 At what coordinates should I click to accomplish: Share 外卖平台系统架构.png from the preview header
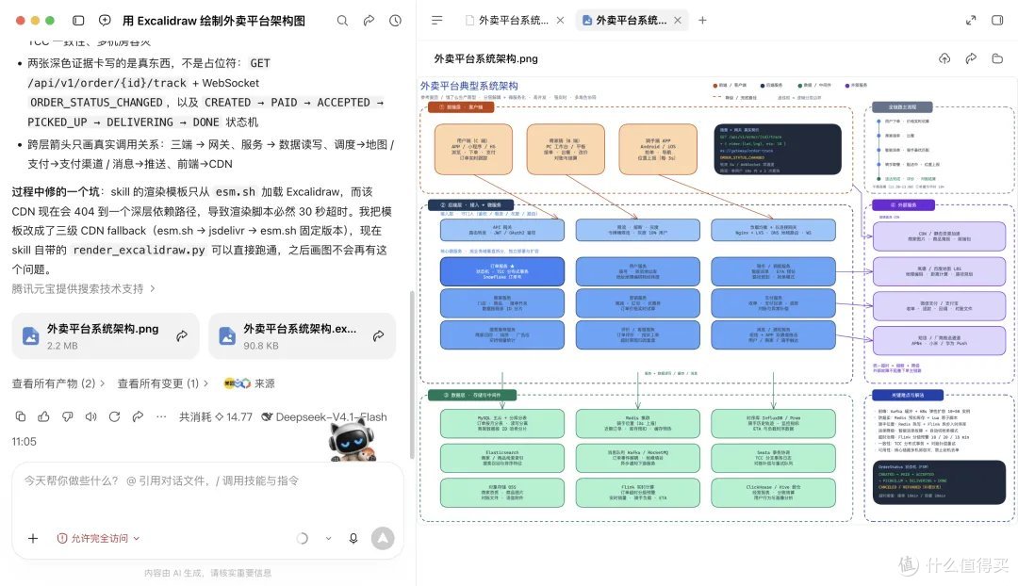(971, 58)
